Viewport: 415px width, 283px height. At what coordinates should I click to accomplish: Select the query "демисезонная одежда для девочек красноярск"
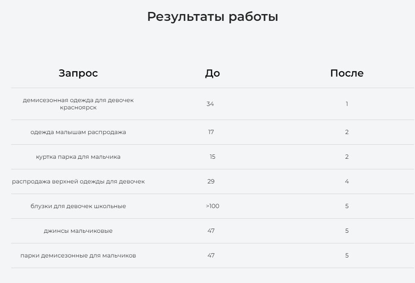(x=78, y=104)
